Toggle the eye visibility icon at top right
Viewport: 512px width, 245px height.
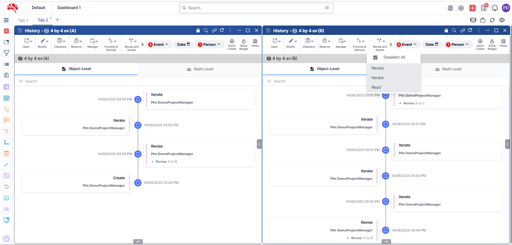point(502,20)
